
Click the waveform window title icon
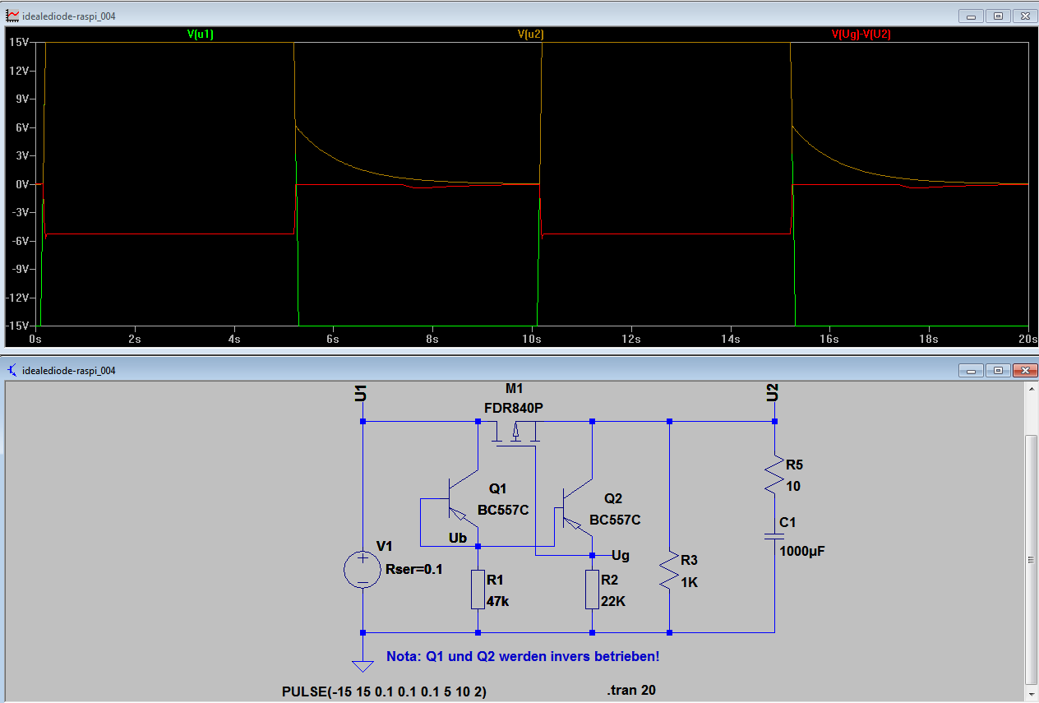point(12,16)
